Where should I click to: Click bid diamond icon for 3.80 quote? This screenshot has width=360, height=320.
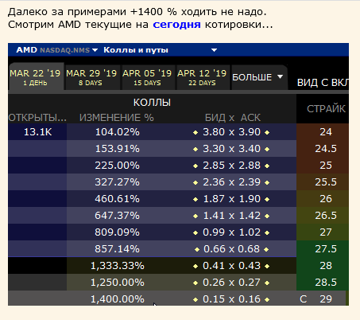tap(195, 132)
